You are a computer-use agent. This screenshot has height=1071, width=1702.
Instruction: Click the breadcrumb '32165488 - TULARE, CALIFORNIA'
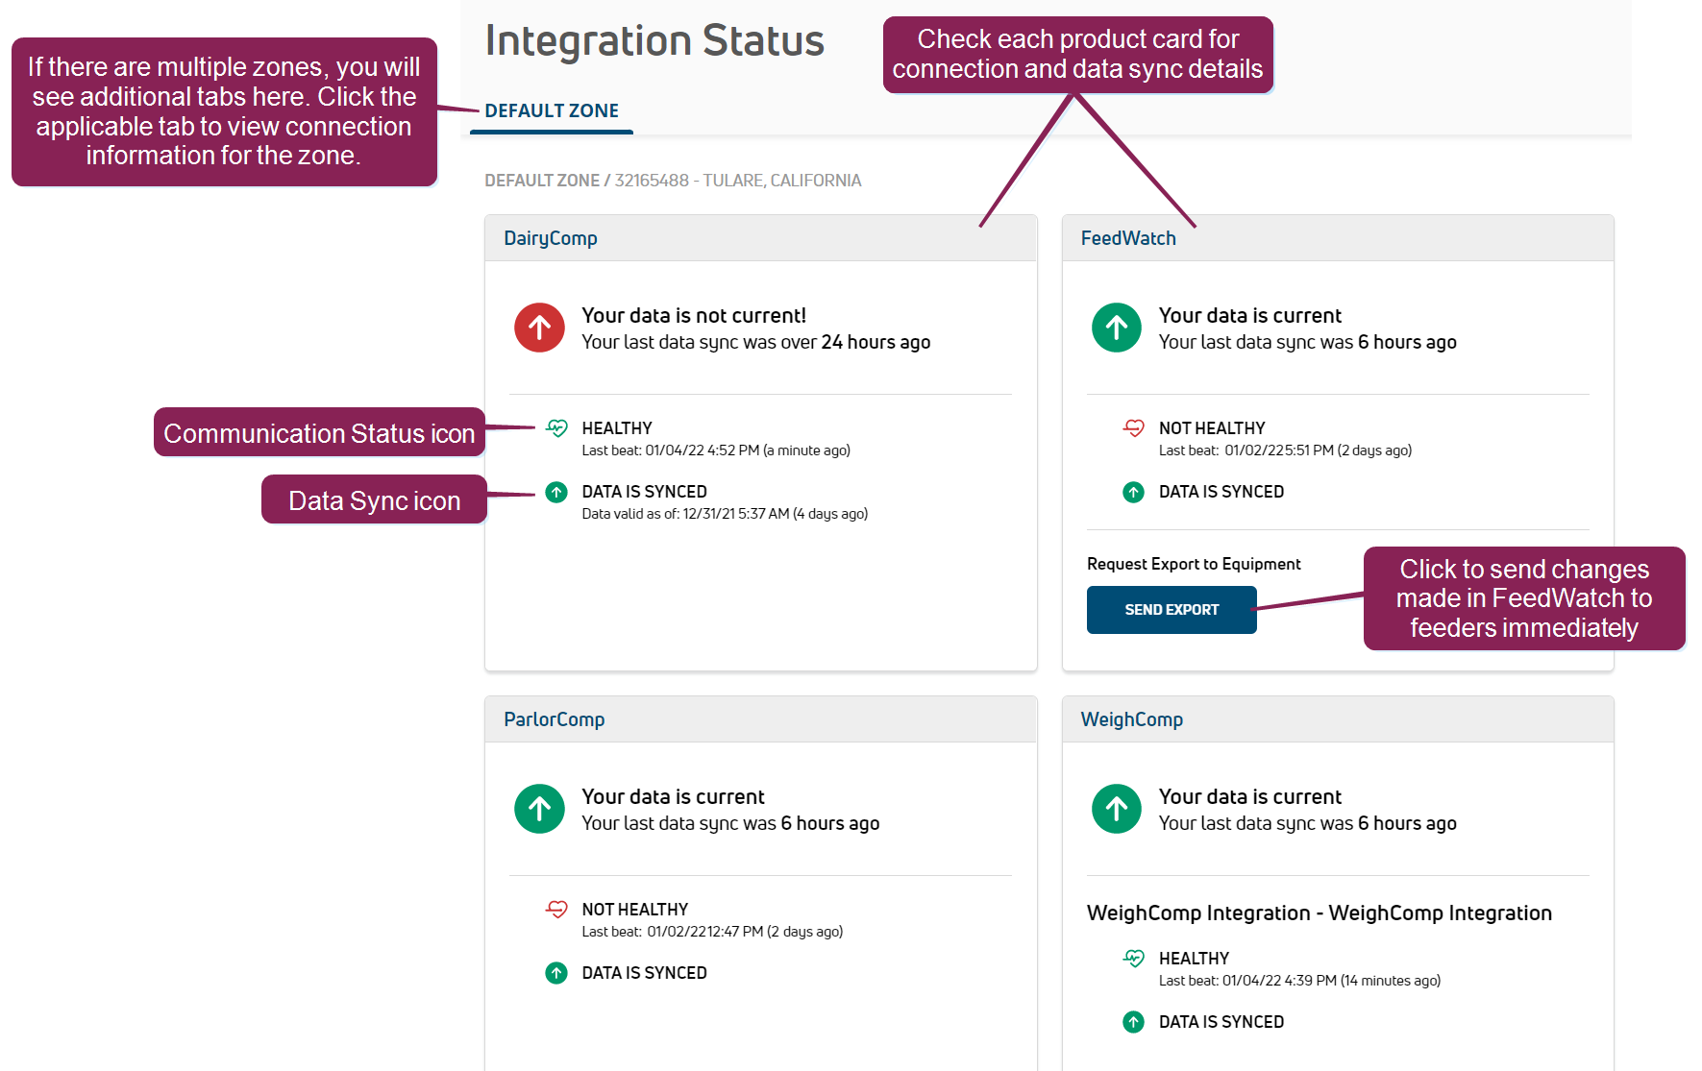(x=738, y=181)
